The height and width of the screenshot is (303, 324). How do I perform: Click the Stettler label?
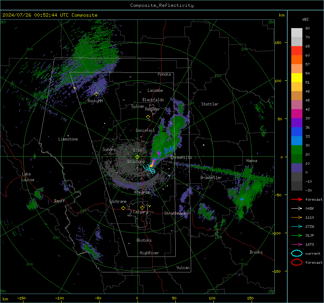pos(210,104)
